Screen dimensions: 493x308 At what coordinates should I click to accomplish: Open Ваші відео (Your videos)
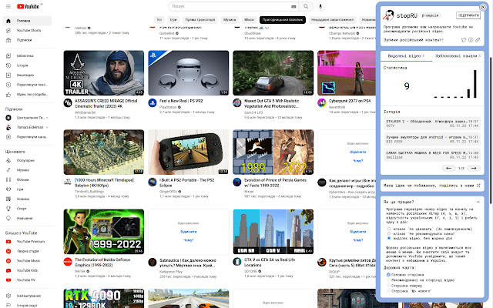pos(27,75)
